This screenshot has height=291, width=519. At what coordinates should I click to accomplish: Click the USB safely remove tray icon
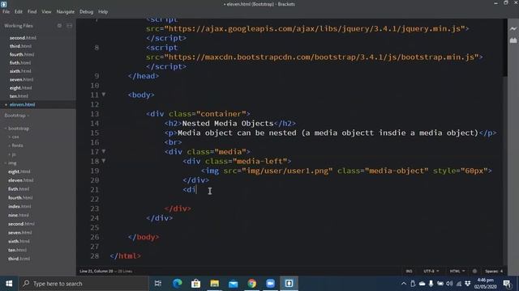coord(413,284)
